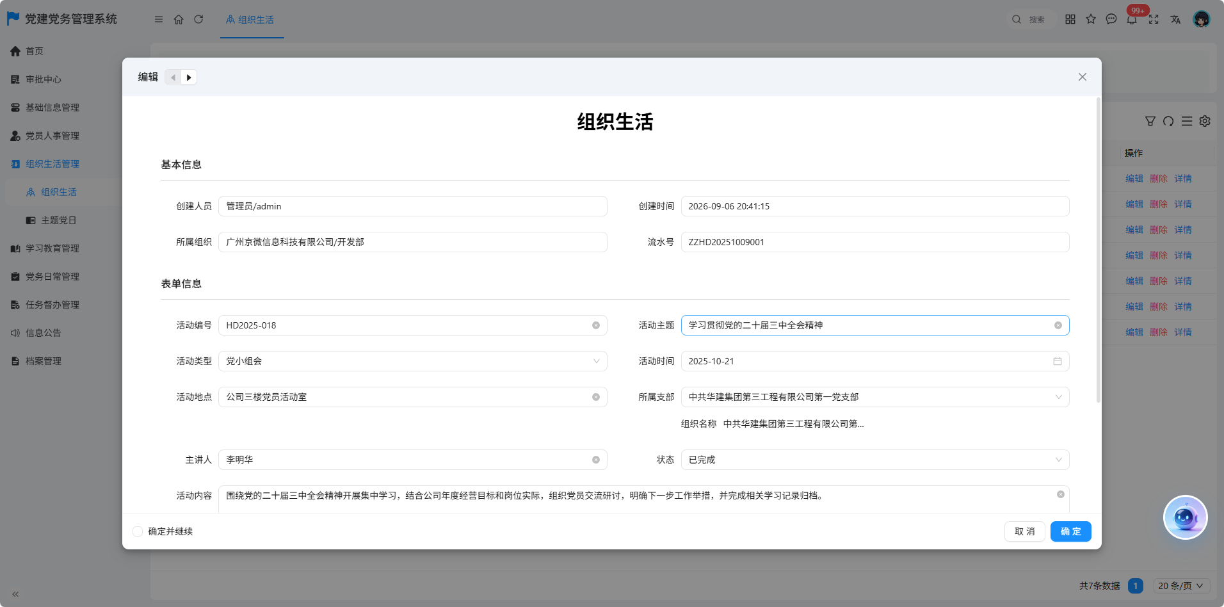The image size is (1224, 607).
Task: Click page number 1 in pagination
Action: coord(1136,586)
